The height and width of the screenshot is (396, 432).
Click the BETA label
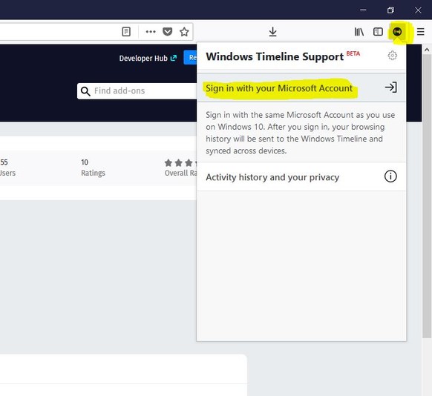click(353, 53)
